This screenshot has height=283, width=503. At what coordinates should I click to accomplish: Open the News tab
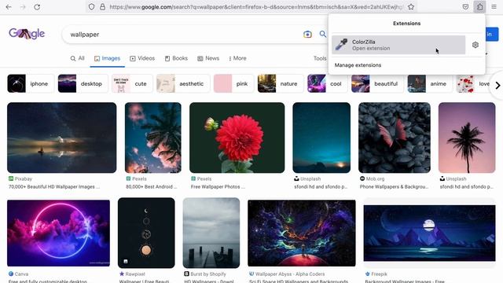pos(208,58)
